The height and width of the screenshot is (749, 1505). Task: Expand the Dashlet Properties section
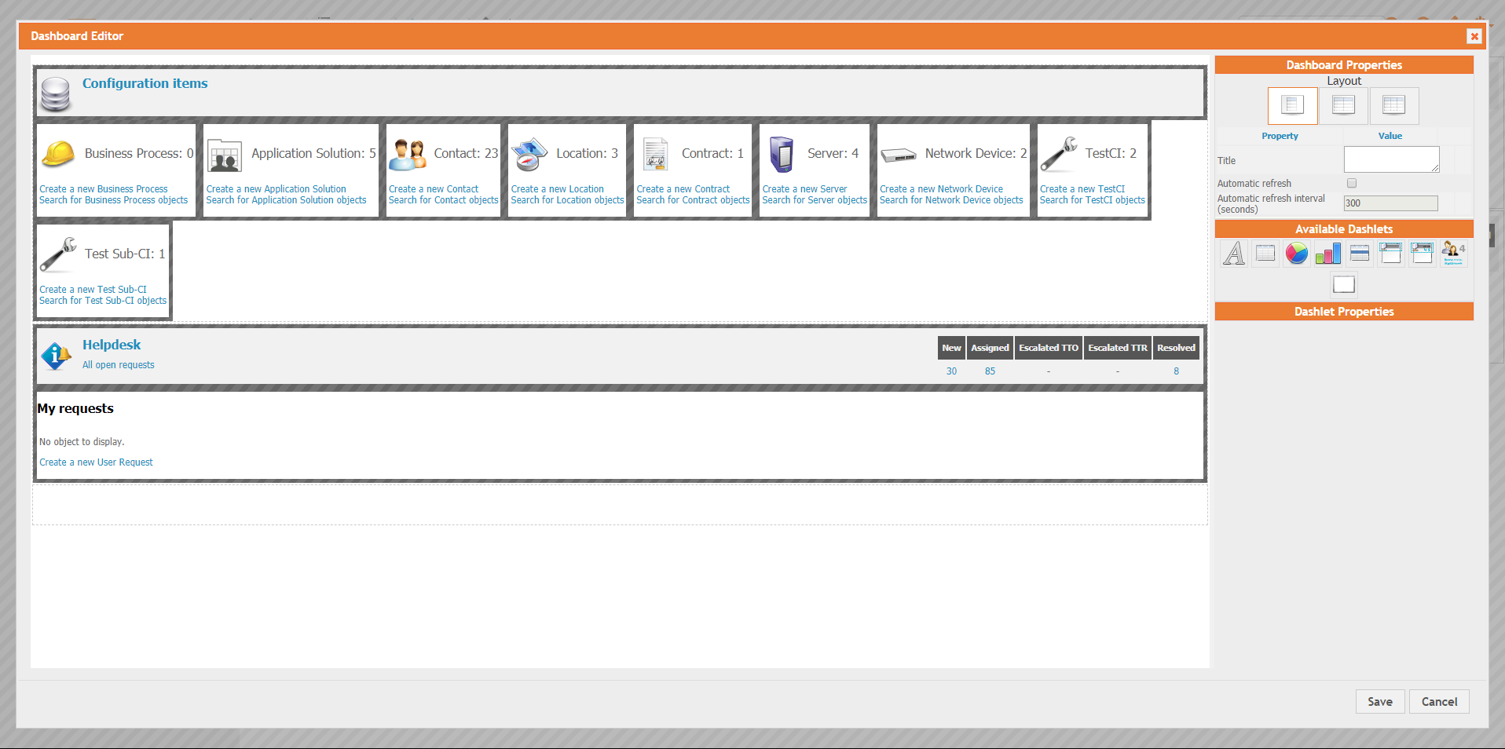click(1343, 312)
